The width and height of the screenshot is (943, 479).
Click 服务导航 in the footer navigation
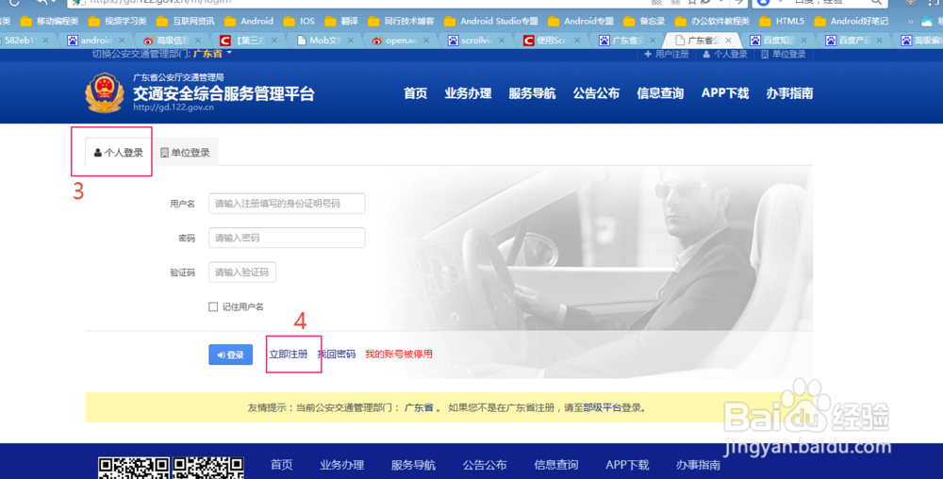click(x=413, y=465)
